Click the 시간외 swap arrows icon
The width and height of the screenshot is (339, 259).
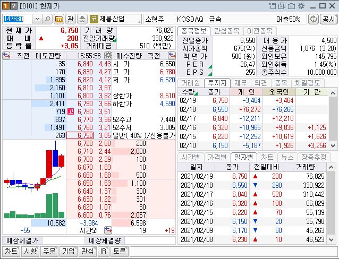click(108, 230)
